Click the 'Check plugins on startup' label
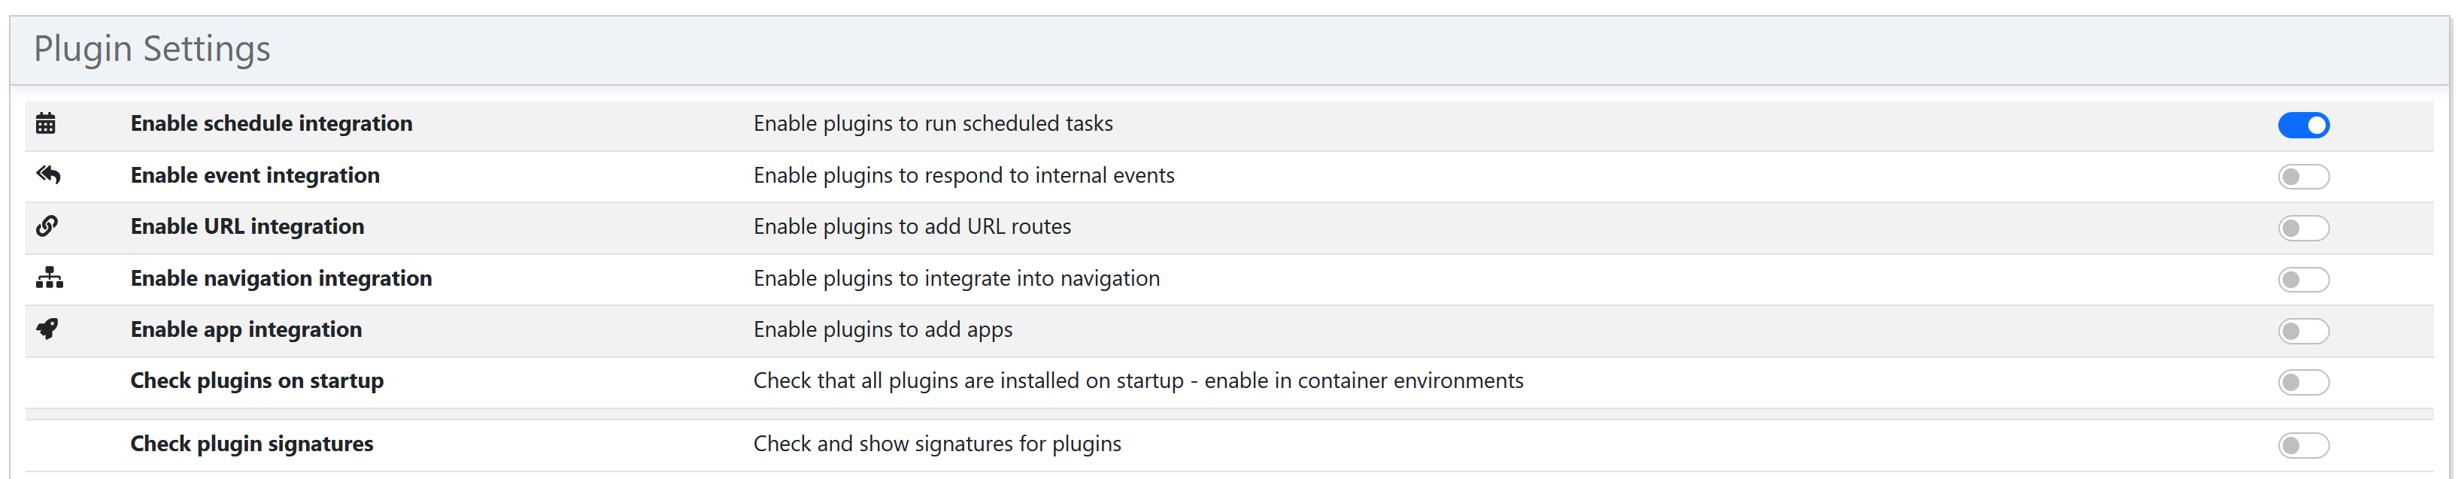 (x=257, y=380)
